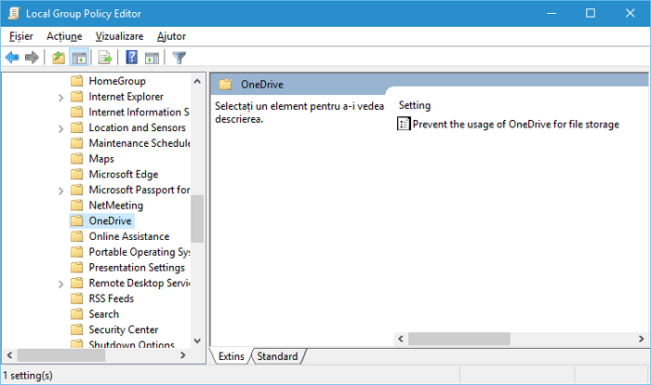This screenshot has width=651, height=385.
Task: Go up one level with folder icon
Action: 59,58
